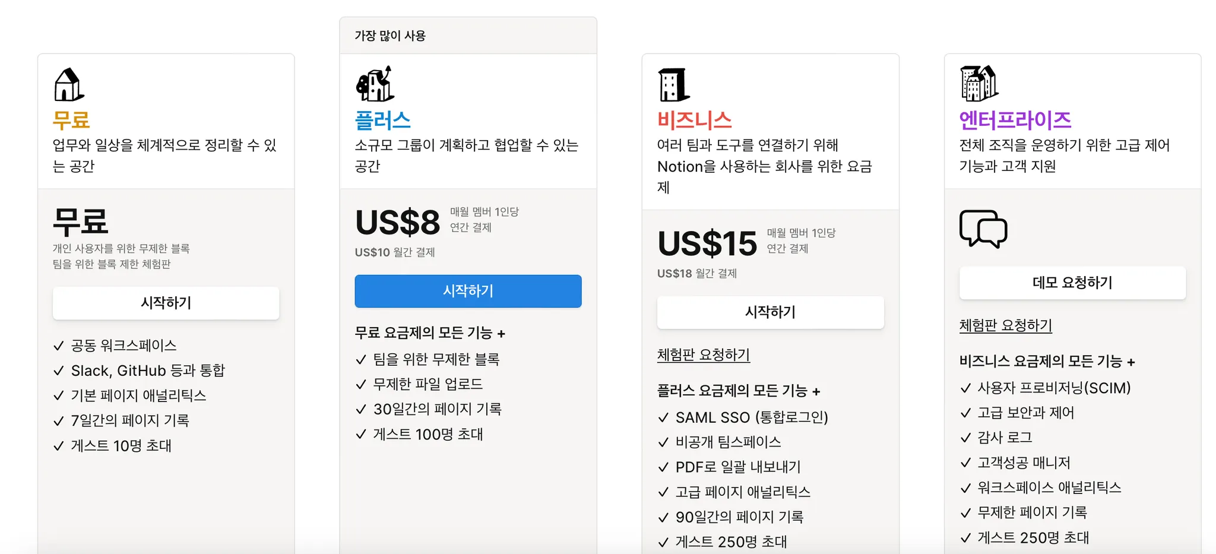1216x554 pixels.
Task: Click 시작하기 under the free plan
Action: (x=166, y=303)
